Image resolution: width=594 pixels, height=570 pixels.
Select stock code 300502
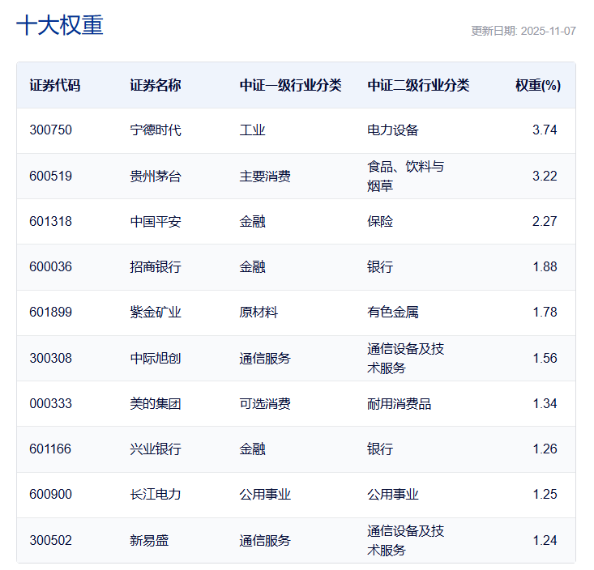[x=51, y=541]
